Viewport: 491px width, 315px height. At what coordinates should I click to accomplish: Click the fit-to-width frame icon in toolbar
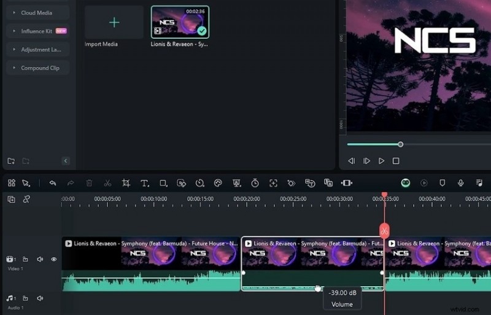tap(346, 183)
